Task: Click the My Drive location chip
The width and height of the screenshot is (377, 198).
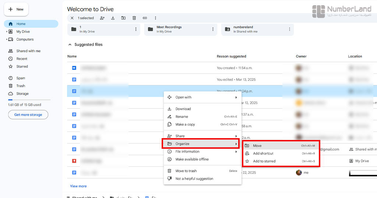Action: click(x=359, y=161)
